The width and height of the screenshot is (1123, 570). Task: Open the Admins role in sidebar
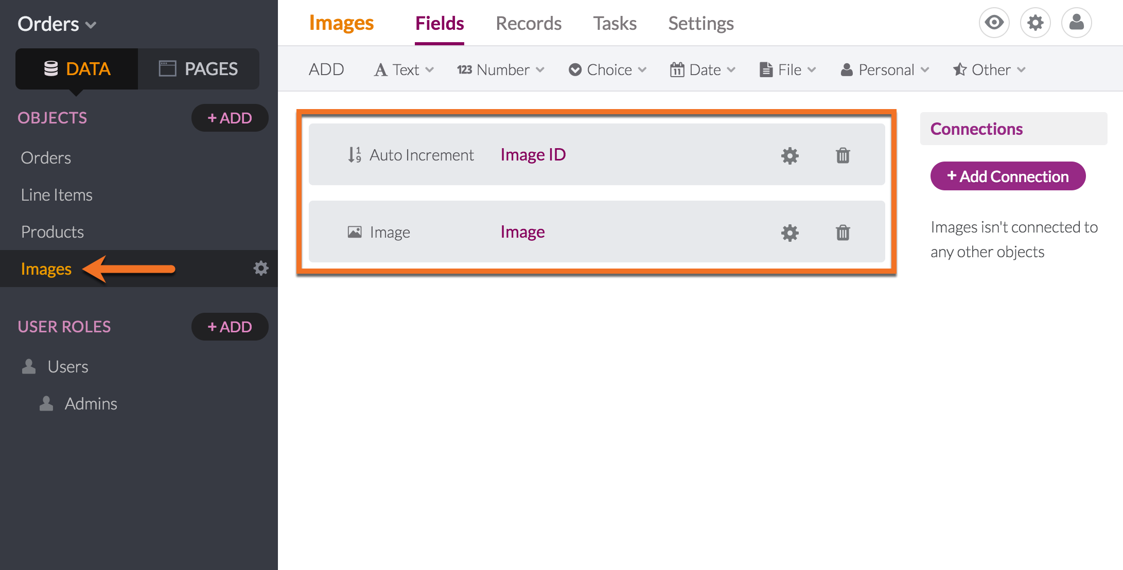[91, 403]
